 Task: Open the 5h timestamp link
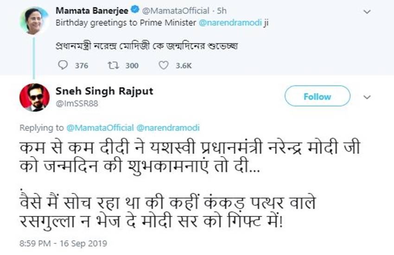click(x=209, y=10)
